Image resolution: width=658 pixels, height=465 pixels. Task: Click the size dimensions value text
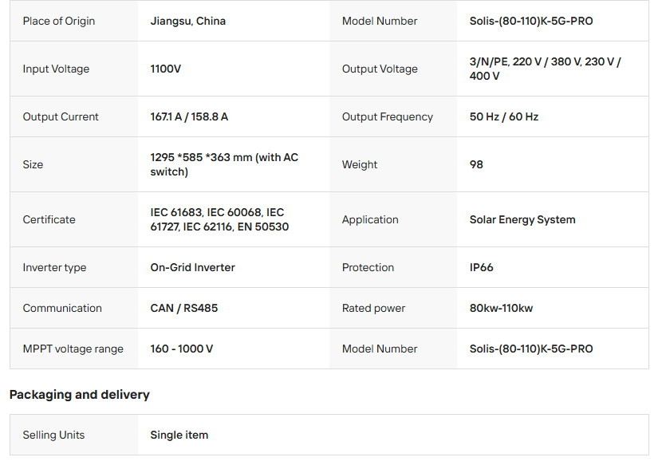tap(223, 164)
